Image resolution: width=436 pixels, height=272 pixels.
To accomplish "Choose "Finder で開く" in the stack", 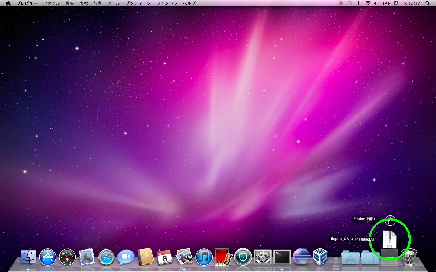I will pyautogui.click(x=390, y=221).
